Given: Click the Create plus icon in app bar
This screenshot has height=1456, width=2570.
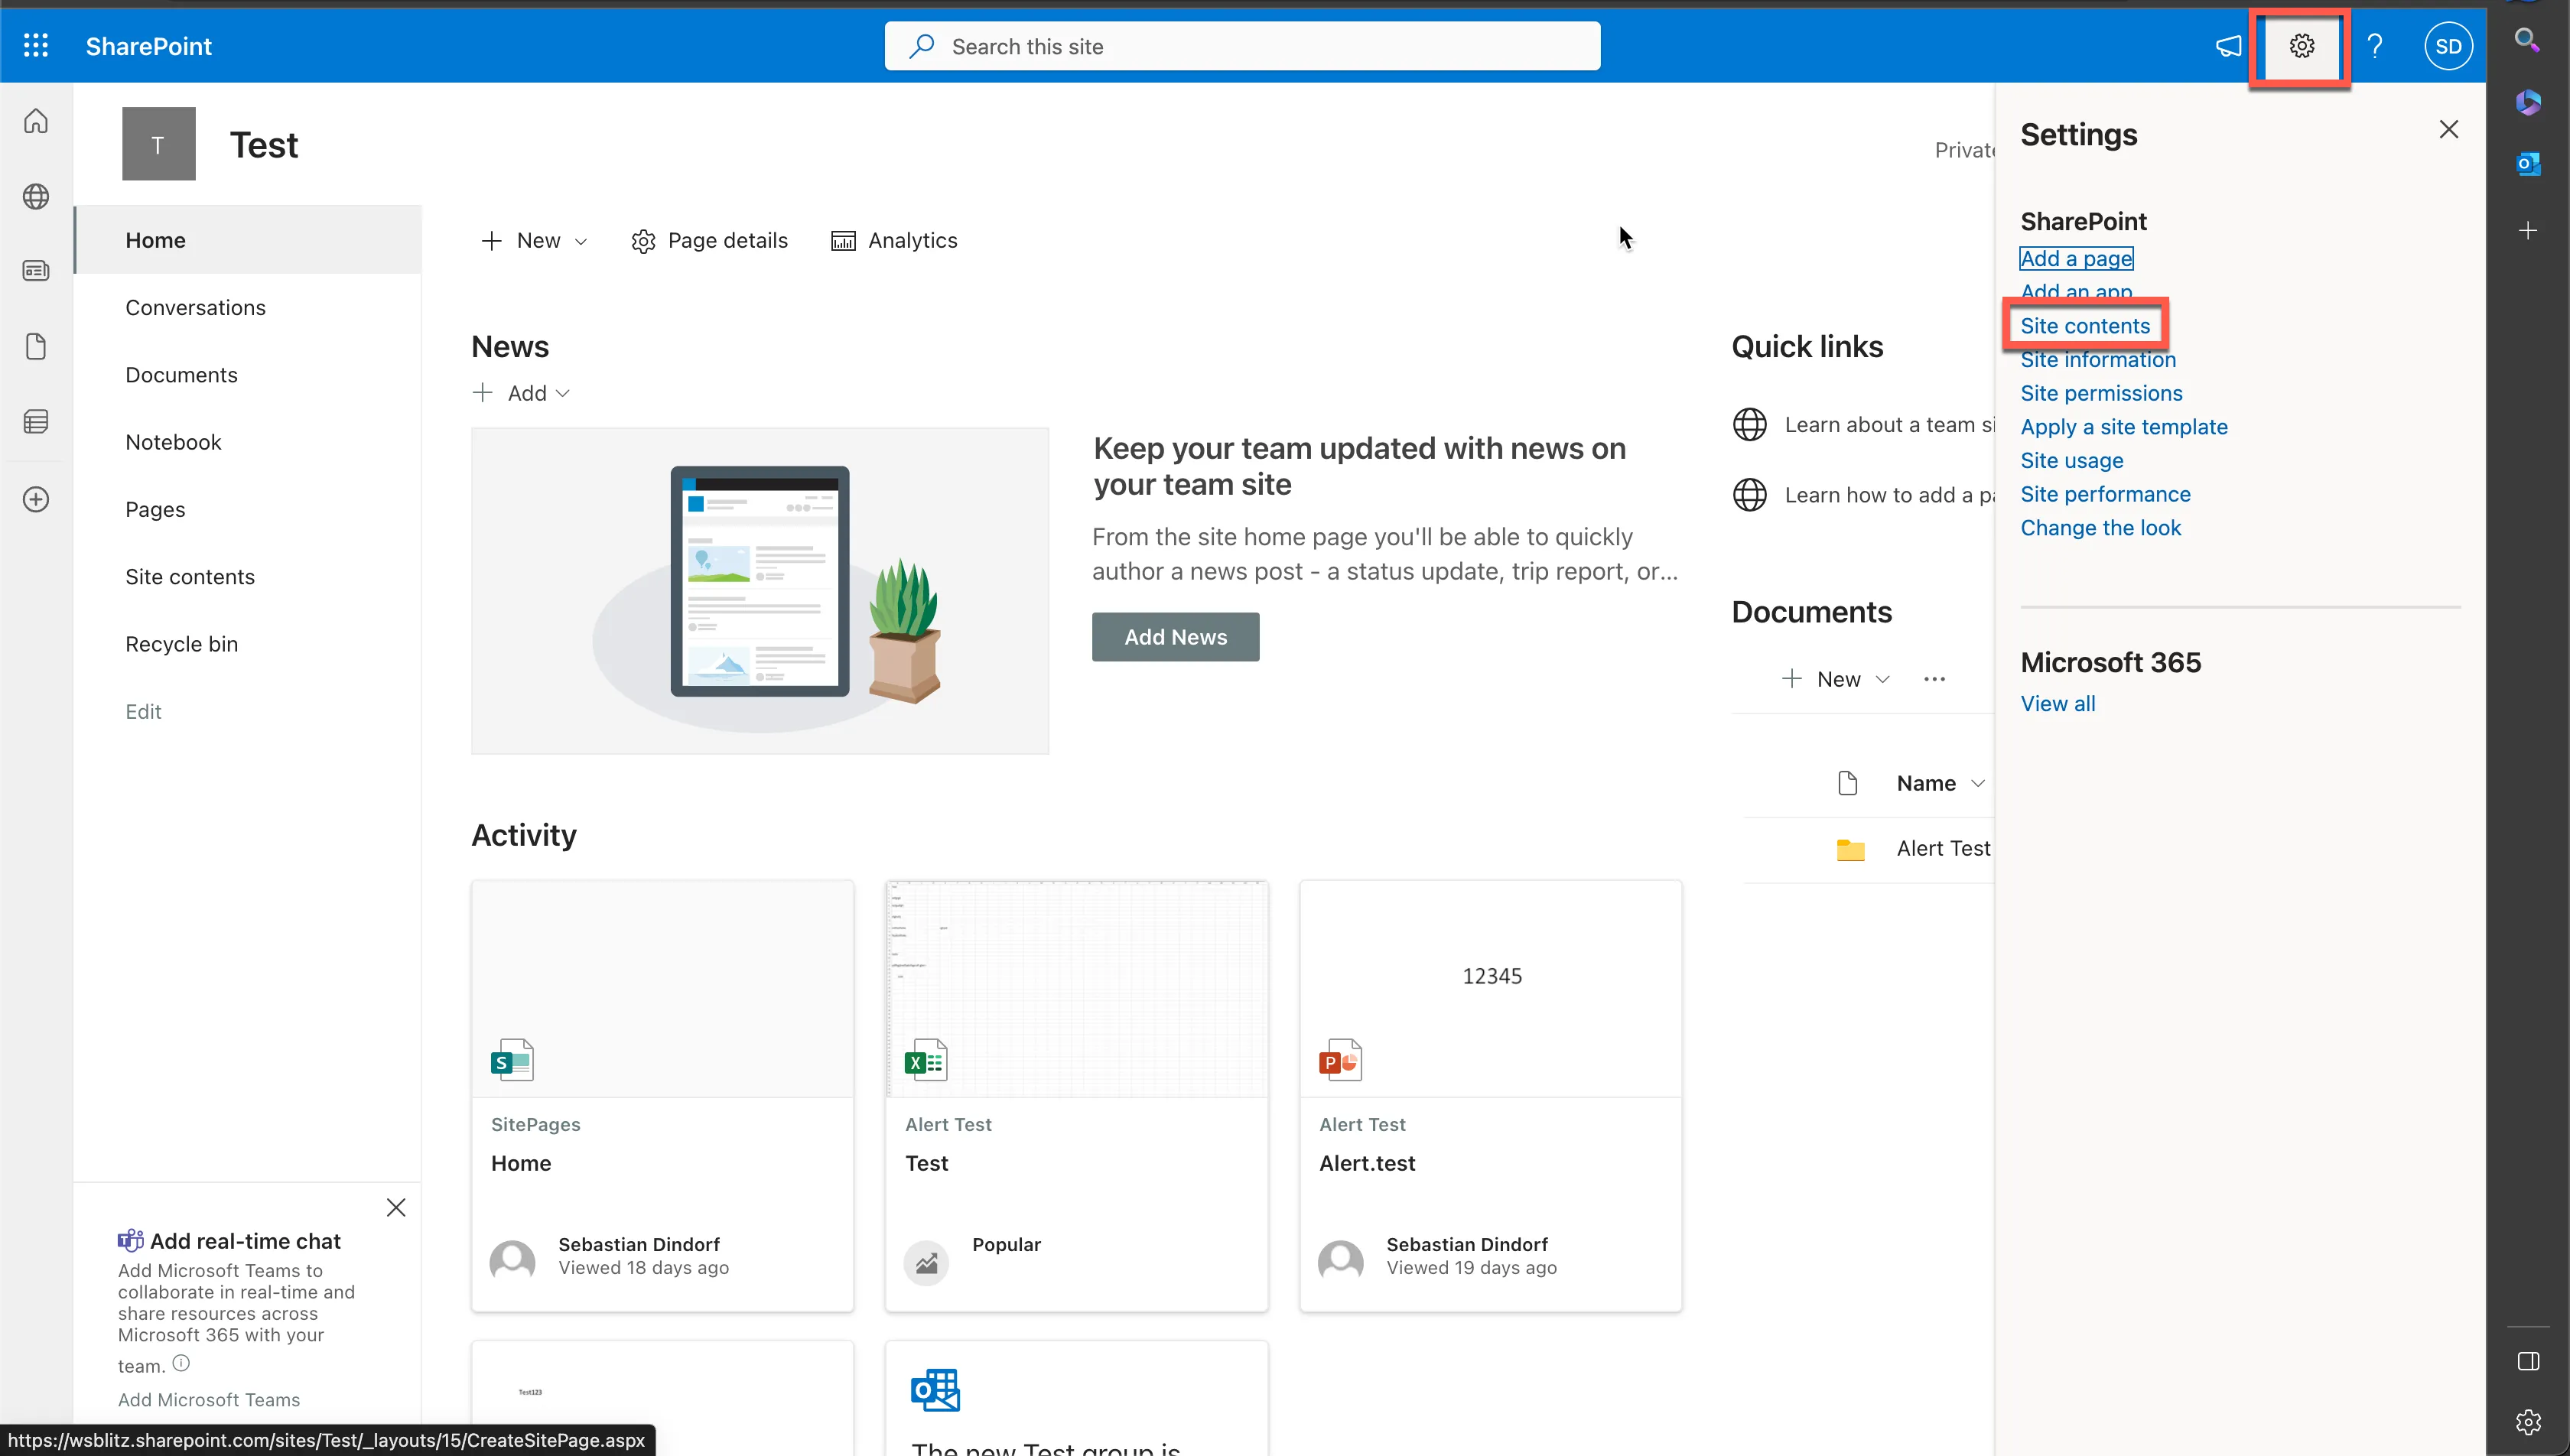Looking at the screenshot, I should 36,499.
